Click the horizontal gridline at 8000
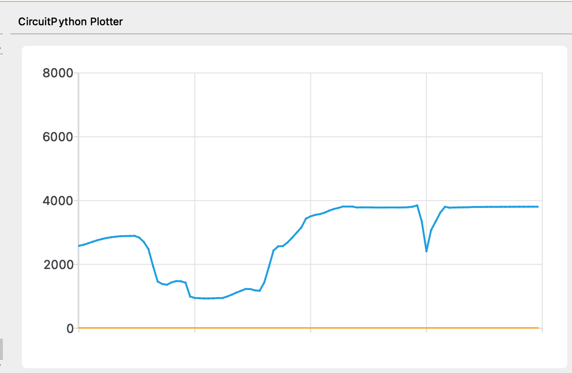The height and width of the screenshot is (373, 572). tap(310, 73)
